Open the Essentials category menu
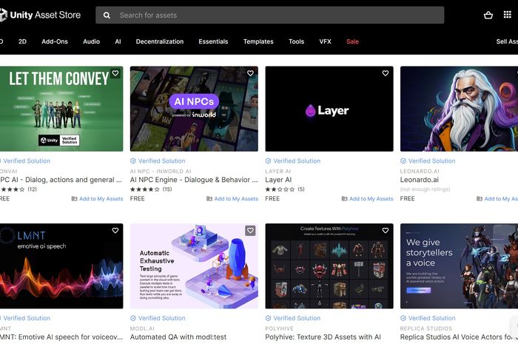 [213, 41]
